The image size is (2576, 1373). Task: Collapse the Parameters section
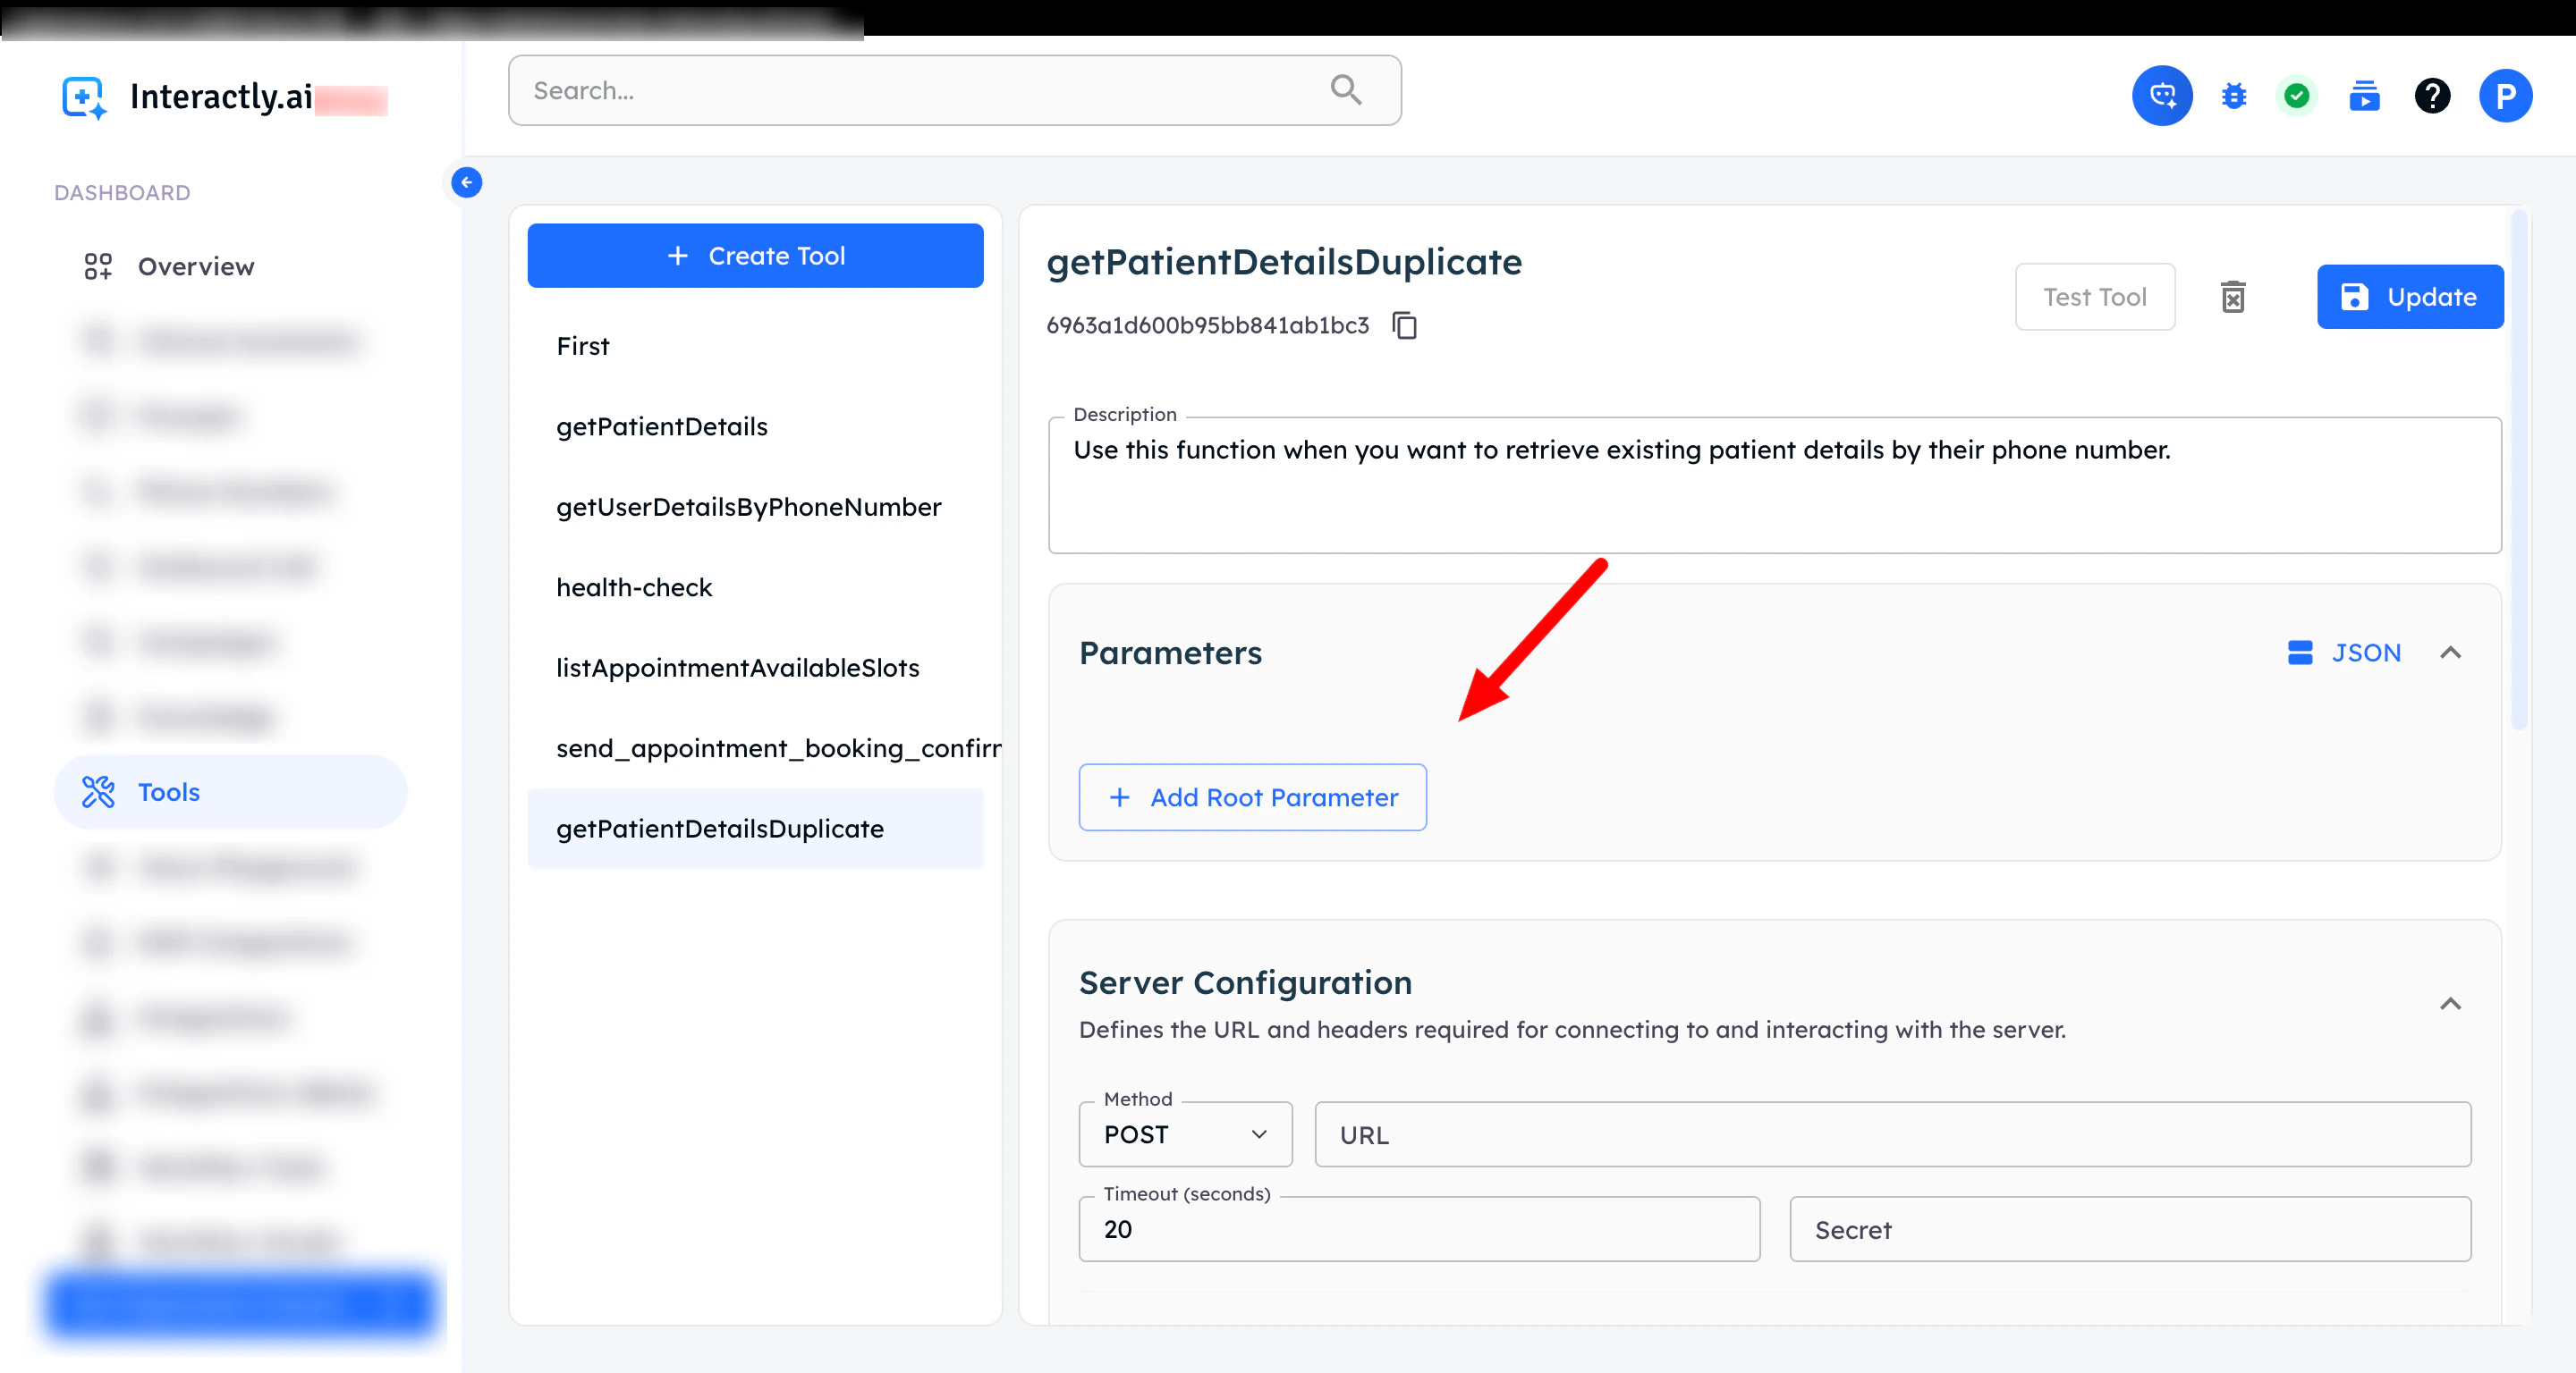point(2450,653)
